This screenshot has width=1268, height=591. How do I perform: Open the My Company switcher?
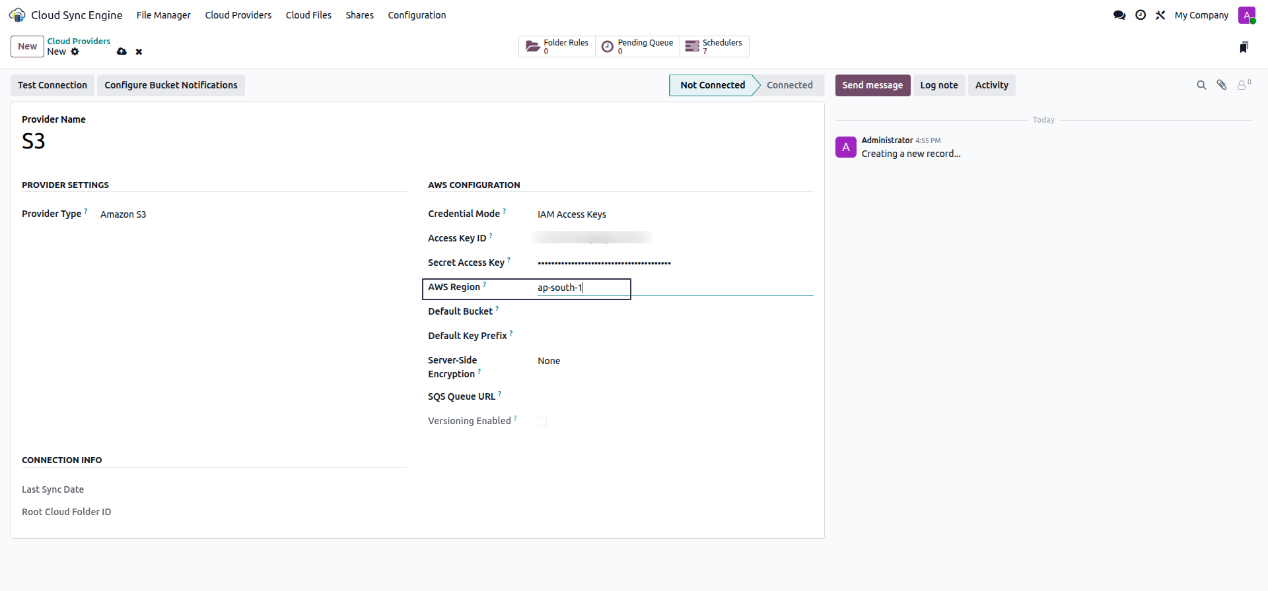pyautogui.click(x=1201, y=15)
